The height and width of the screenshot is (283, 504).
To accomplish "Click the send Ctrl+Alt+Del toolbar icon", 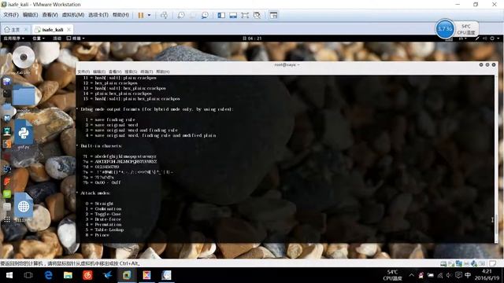I will click(164, 15).
